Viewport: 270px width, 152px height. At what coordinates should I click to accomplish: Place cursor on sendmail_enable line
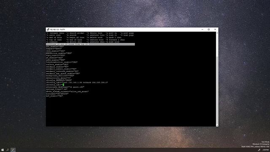[x=57, y=67]
